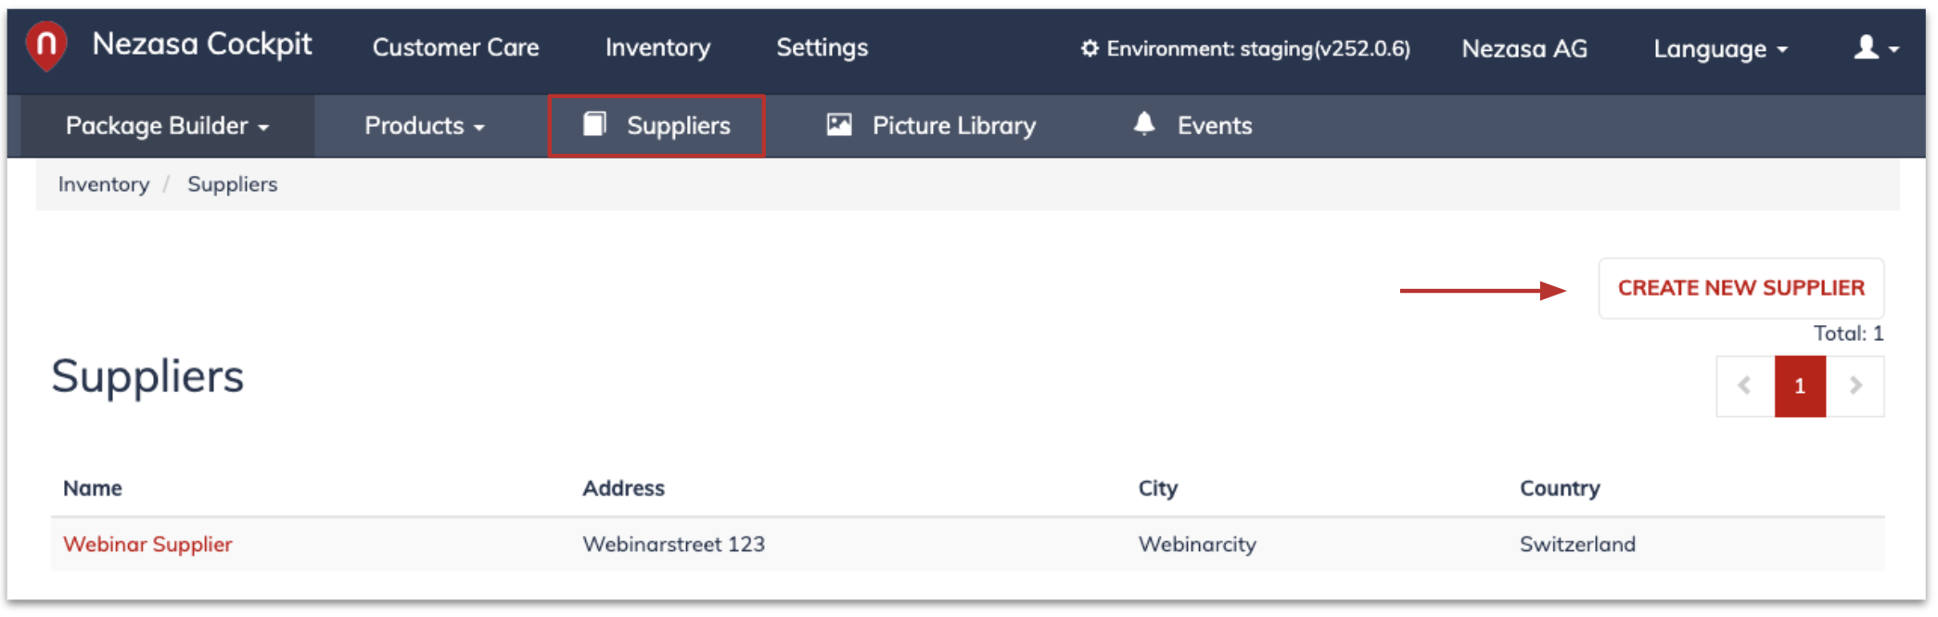Click the environment gear icon
This screenshot has width=1938, height=617.
tap(1090, 48)
